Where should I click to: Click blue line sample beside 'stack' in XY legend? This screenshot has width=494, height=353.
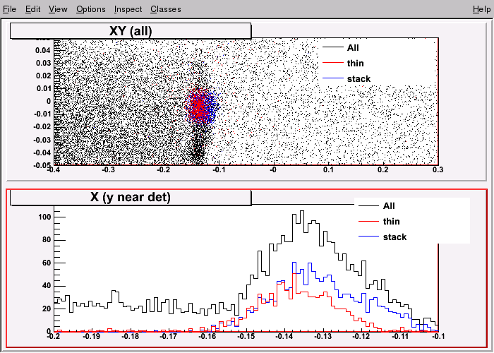(332, 78)
